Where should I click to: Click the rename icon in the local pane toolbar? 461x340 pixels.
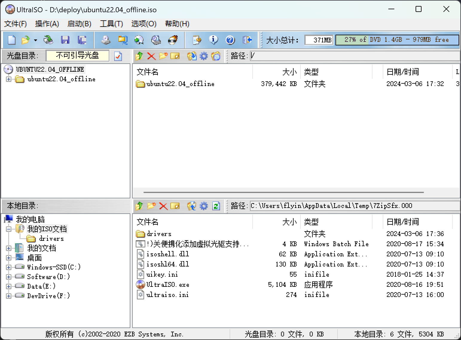coord(175,206)
